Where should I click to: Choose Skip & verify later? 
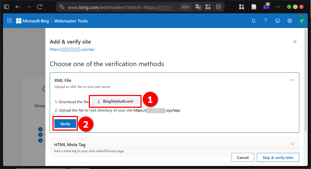(278, 157)
